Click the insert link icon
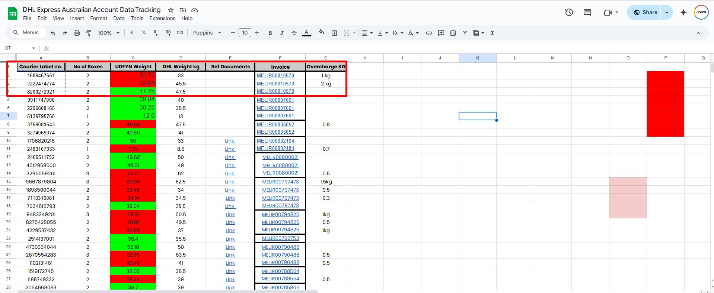The image size is (714, 293). point(429,33)
